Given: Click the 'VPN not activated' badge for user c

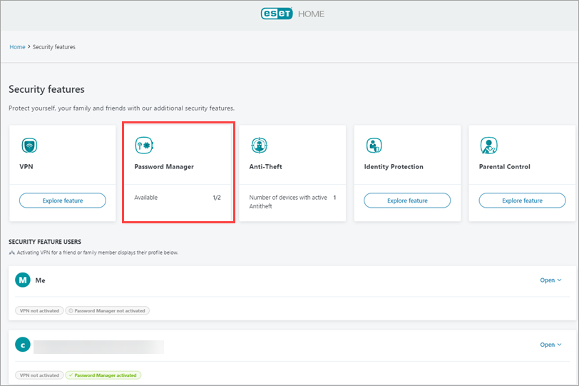Looking at the screenshot, I should tap(39, 375).
